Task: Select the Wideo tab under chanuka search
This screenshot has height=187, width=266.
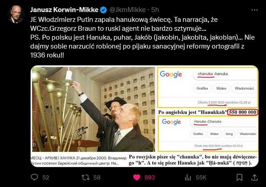Action: (x=221, y=88)
